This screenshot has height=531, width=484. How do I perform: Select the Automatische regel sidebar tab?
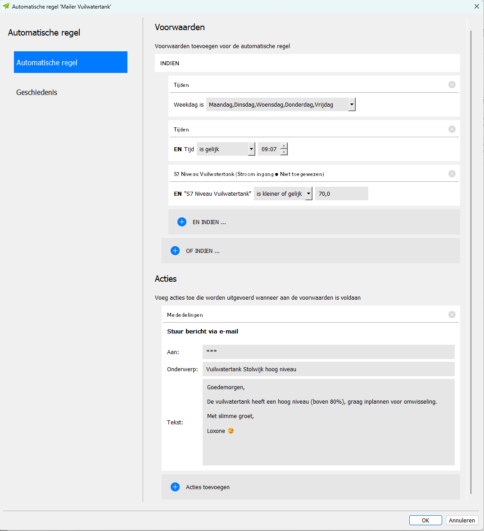[x=71, y=63]
